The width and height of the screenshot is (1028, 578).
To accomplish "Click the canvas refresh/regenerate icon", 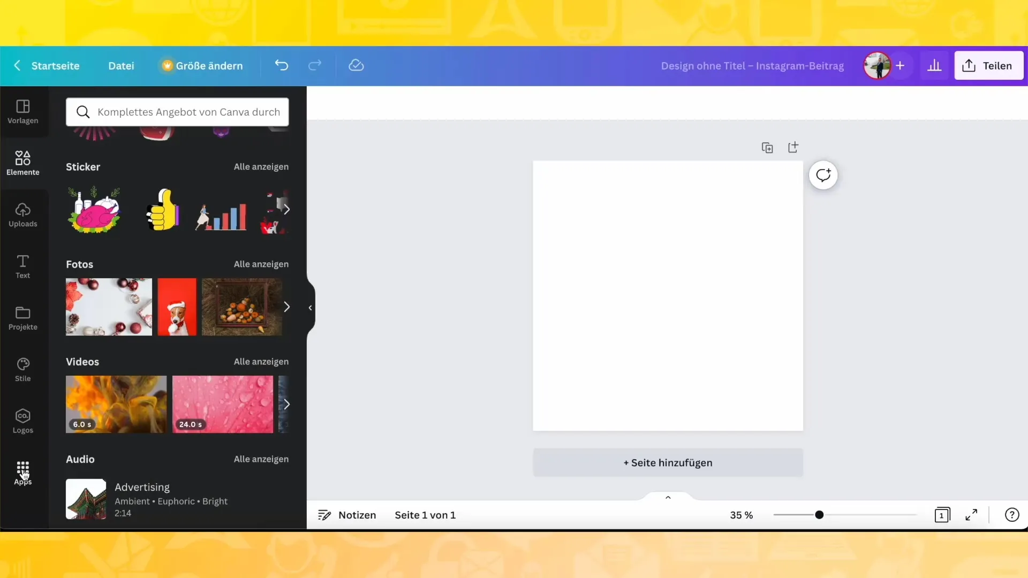I will coord(824,175).
